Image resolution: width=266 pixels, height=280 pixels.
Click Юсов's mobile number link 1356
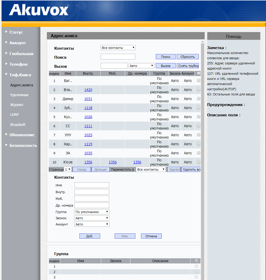pos(113,162)
